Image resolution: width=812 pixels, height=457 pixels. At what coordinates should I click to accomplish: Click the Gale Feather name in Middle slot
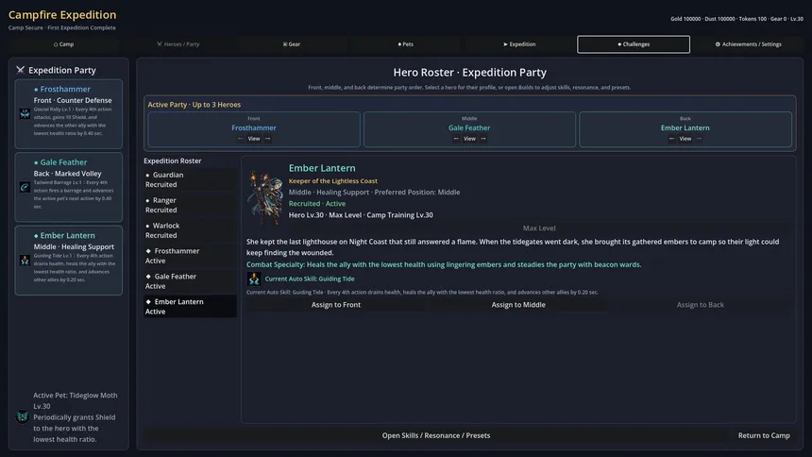[469, 128]
